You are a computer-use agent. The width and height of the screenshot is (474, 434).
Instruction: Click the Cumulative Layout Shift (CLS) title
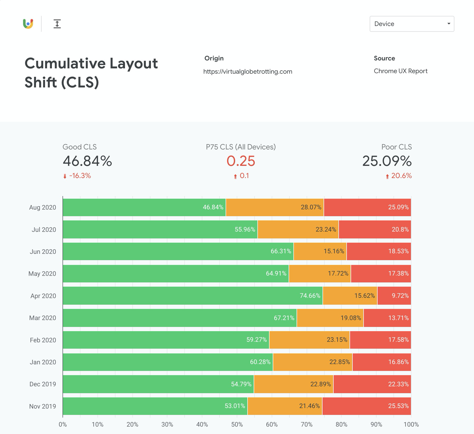tap(91, 73)
